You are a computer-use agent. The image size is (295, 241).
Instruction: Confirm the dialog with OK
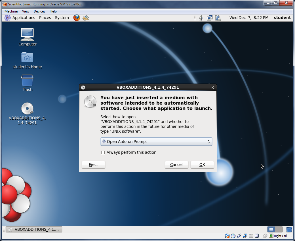click(202, 165)
